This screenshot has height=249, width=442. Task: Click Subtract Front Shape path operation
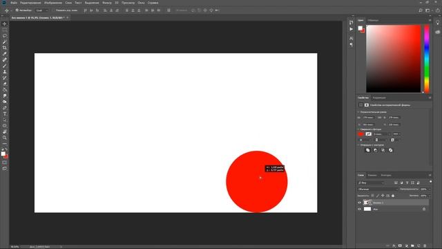point(376,150)
